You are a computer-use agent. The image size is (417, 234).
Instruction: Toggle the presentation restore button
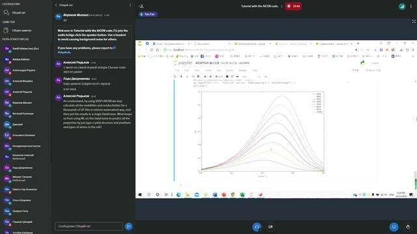[394, 227]
